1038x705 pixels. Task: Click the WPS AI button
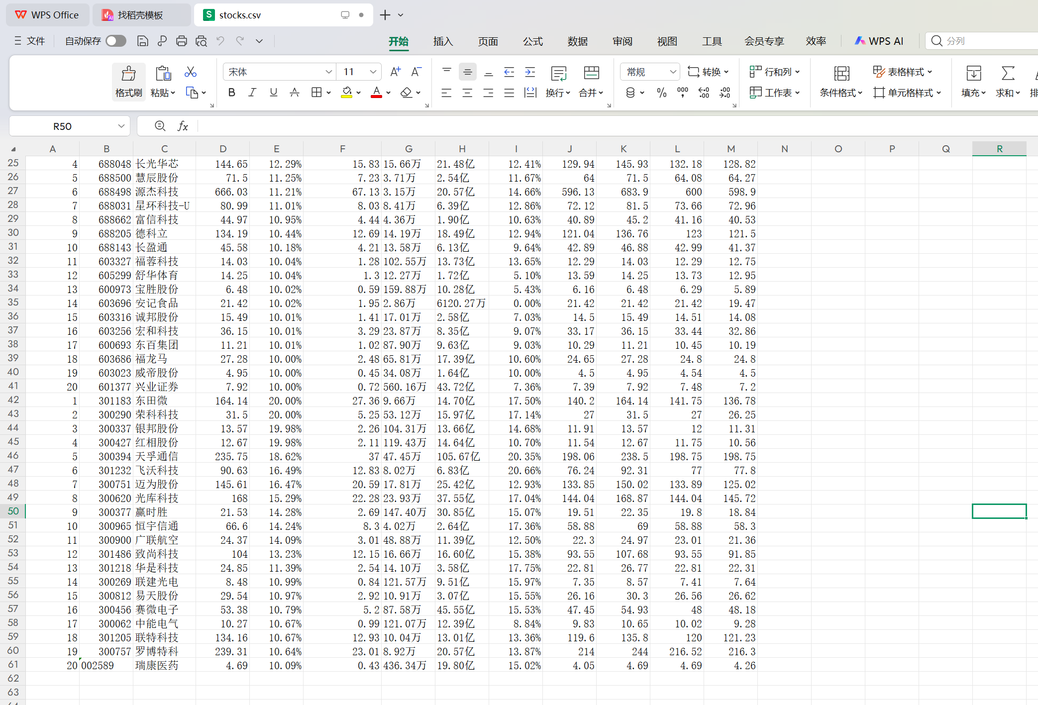coord(879,41)
